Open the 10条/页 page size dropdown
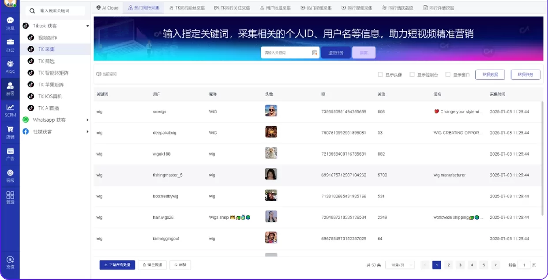 pos(400,265)
